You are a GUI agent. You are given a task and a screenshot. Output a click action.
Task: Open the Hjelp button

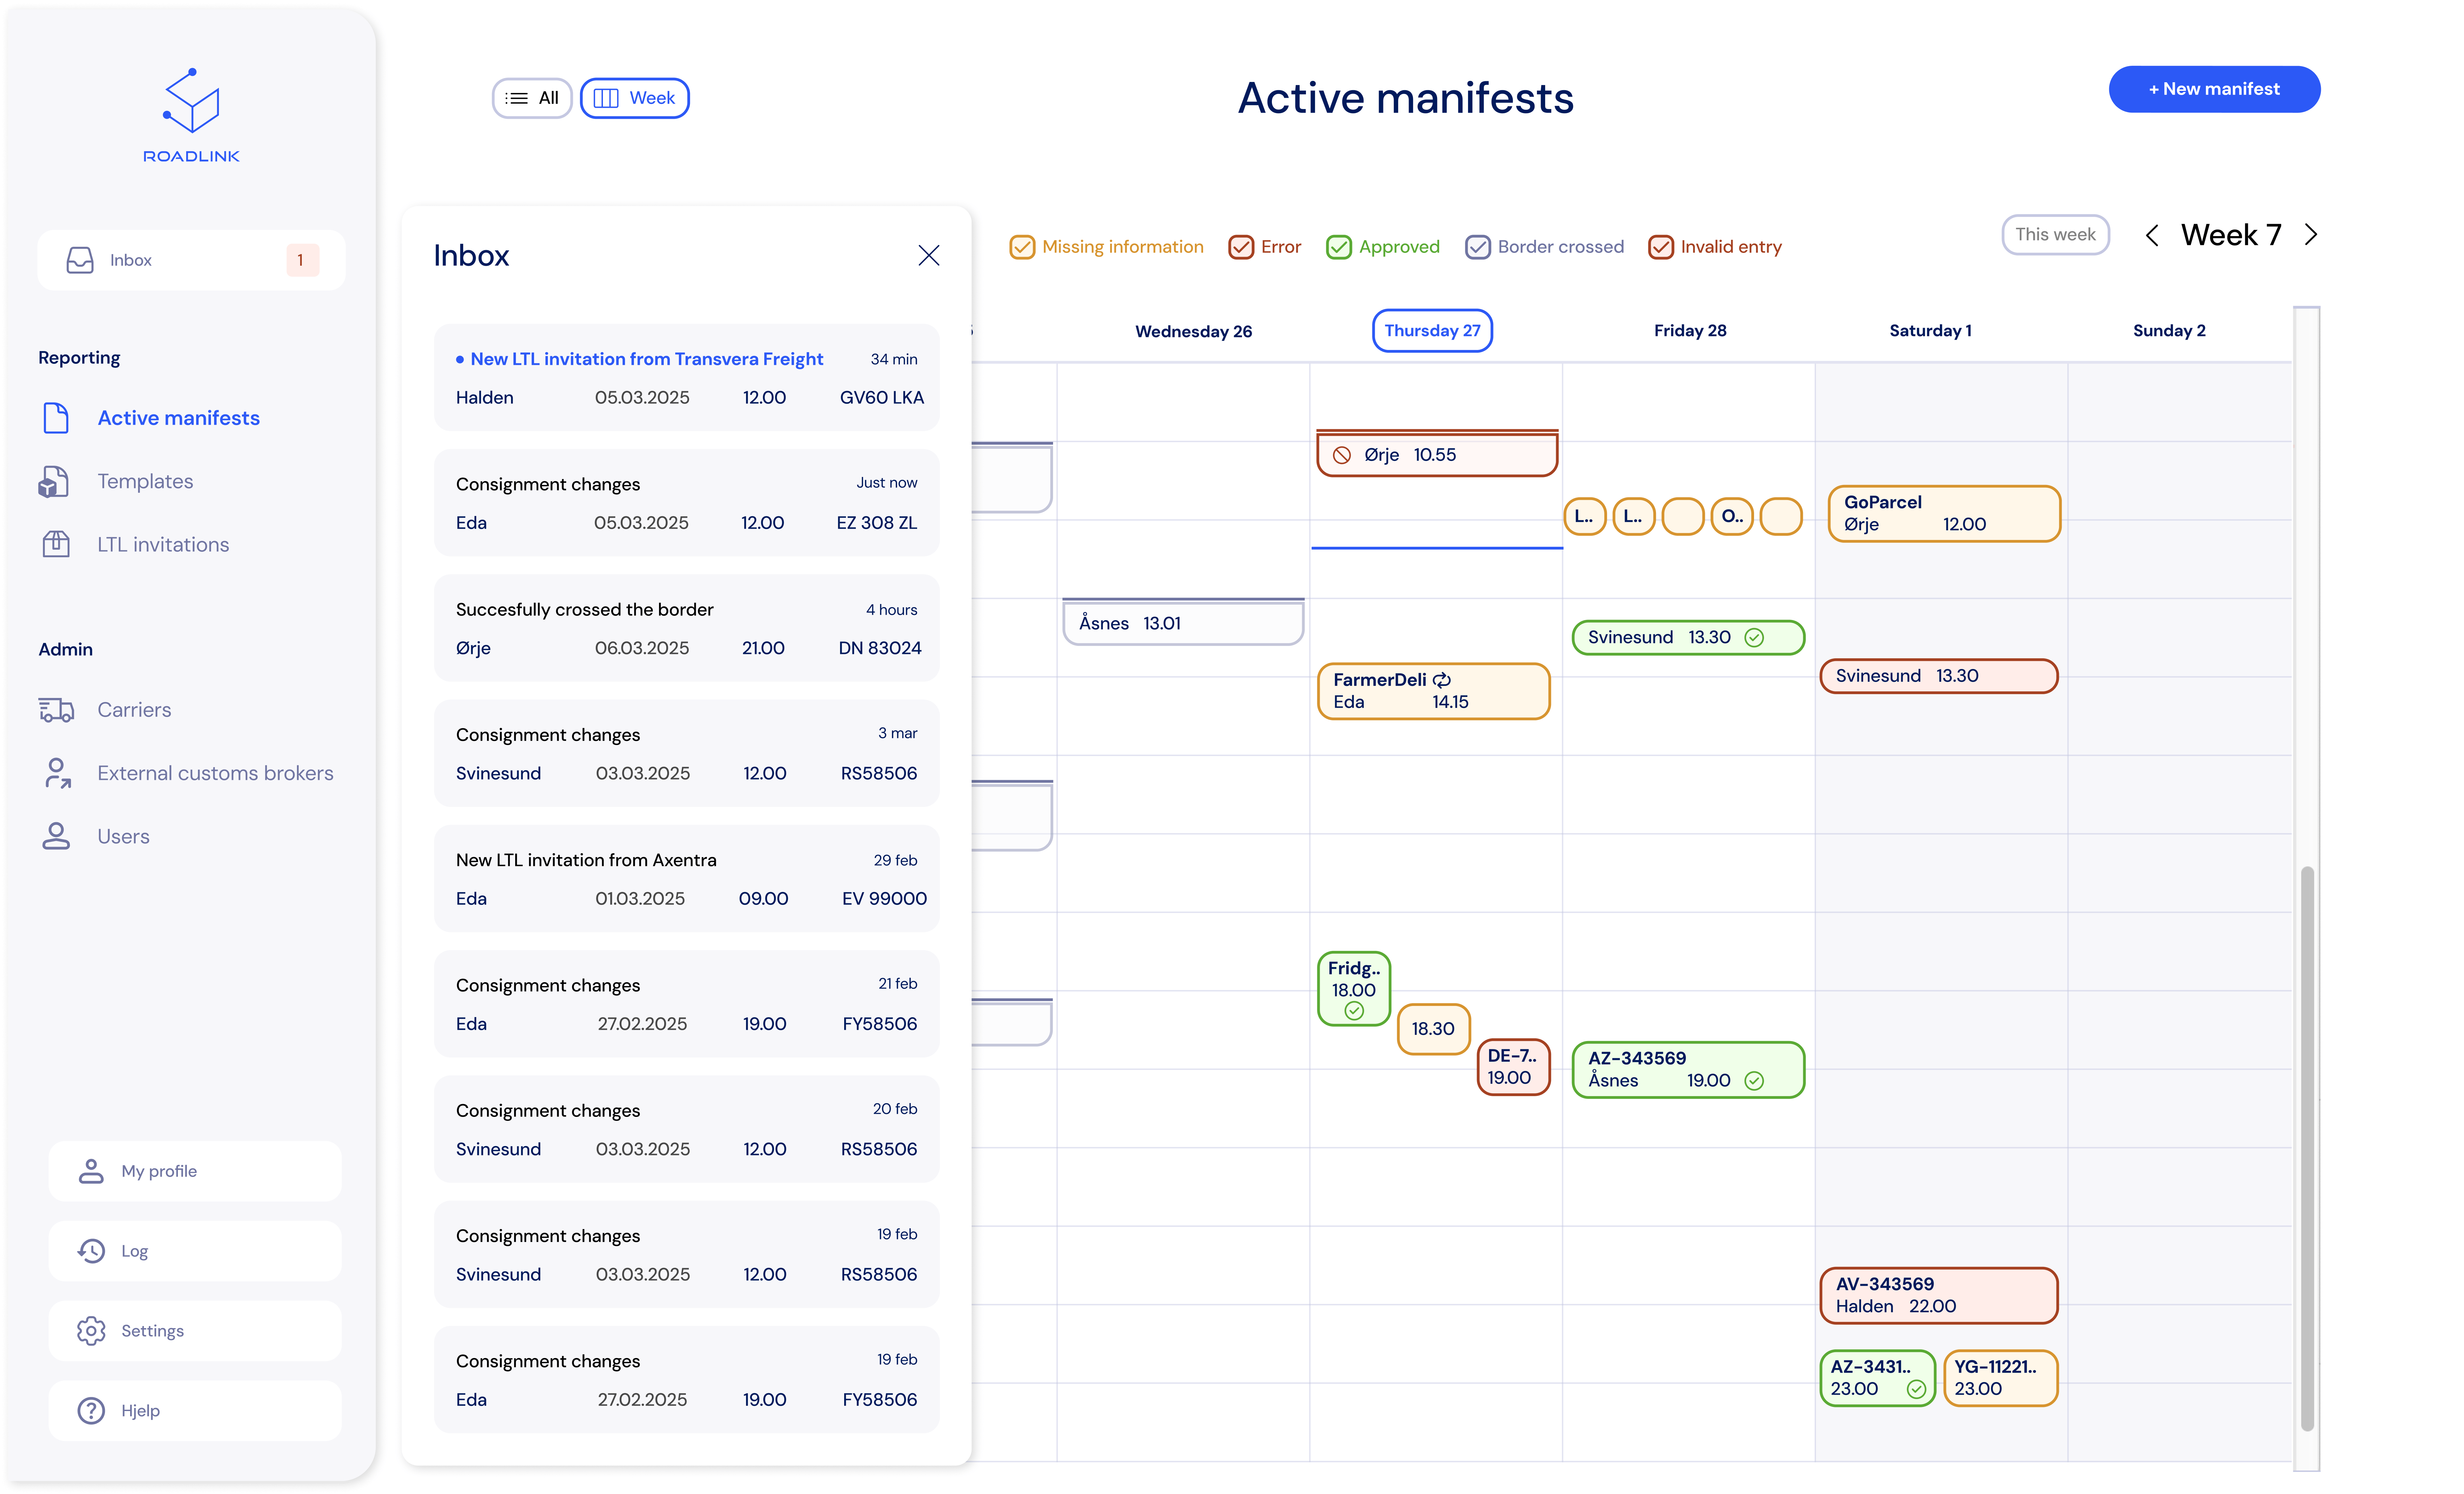coord(195,1411)
